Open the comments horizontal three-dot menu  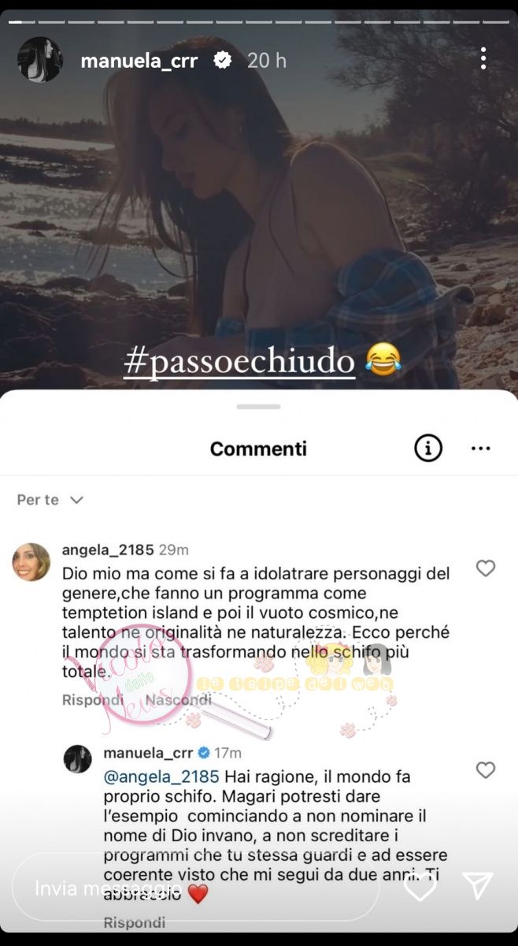click(x=481, y=449)
